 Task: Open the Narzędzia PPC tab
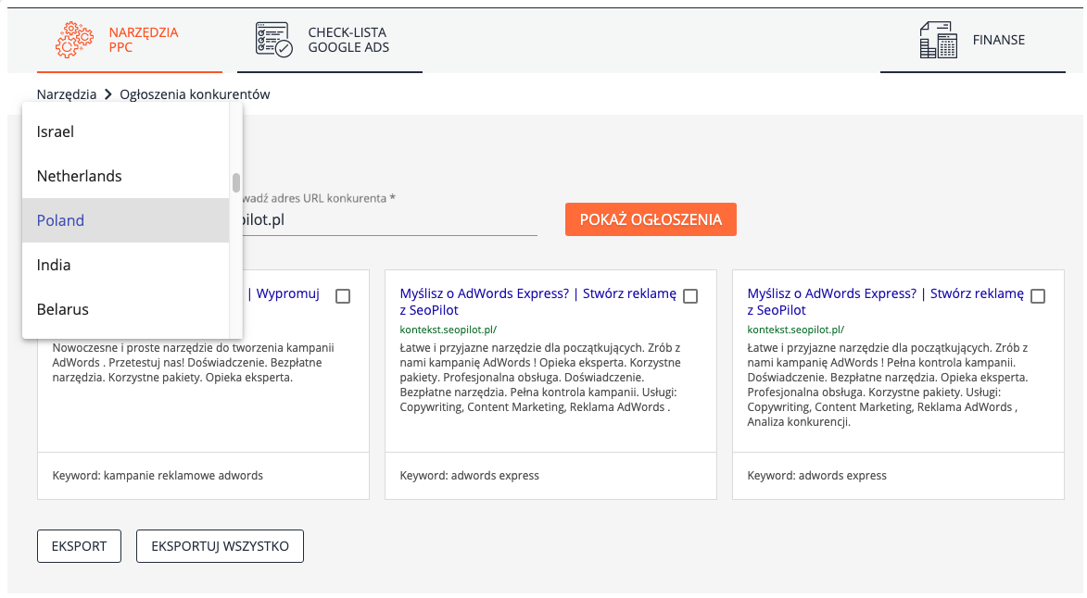143,40
